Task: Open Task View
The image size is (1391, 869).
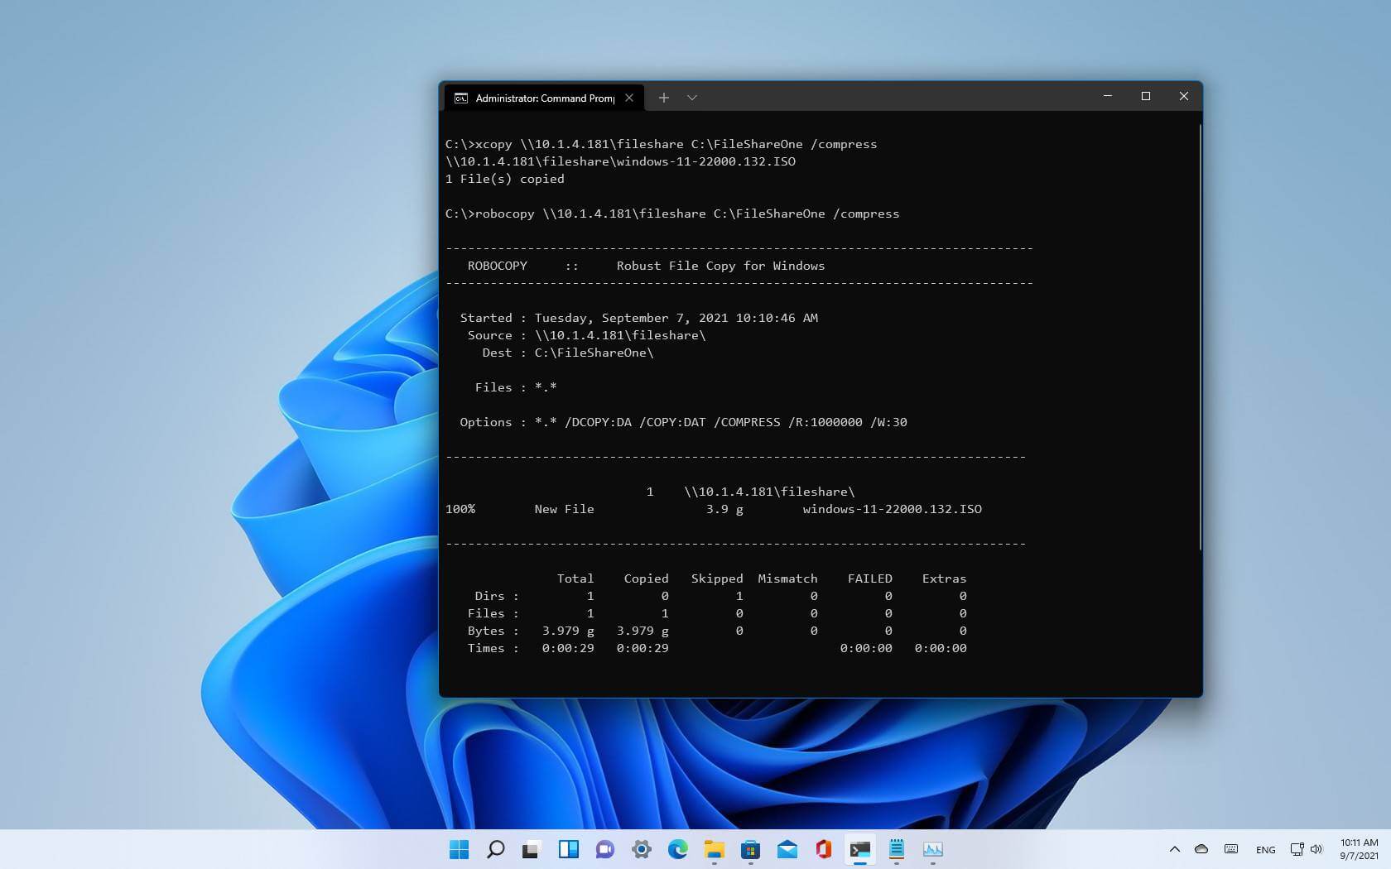Action: [x=531, y=850]
